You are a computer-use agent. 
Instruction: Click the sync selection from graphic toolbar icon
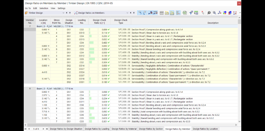[144, 13]
